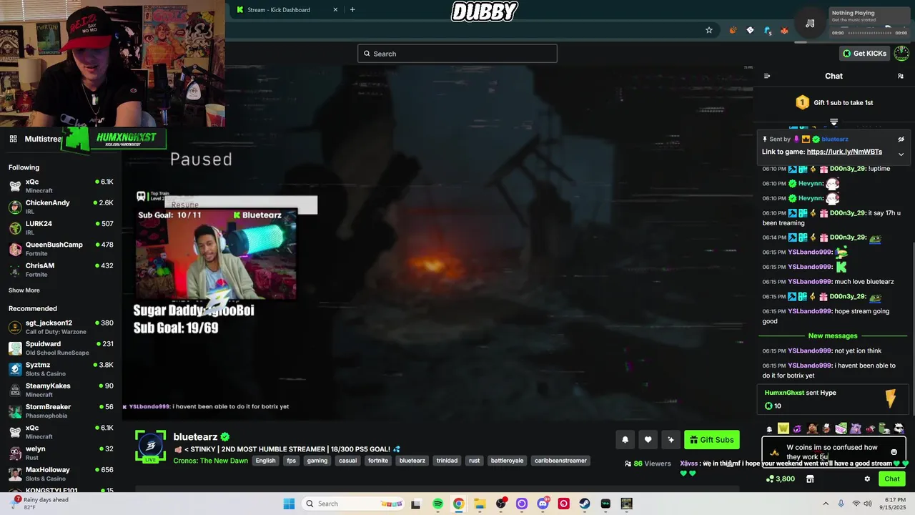Open StormBreaker recommended channel

(x=61, y=411)
